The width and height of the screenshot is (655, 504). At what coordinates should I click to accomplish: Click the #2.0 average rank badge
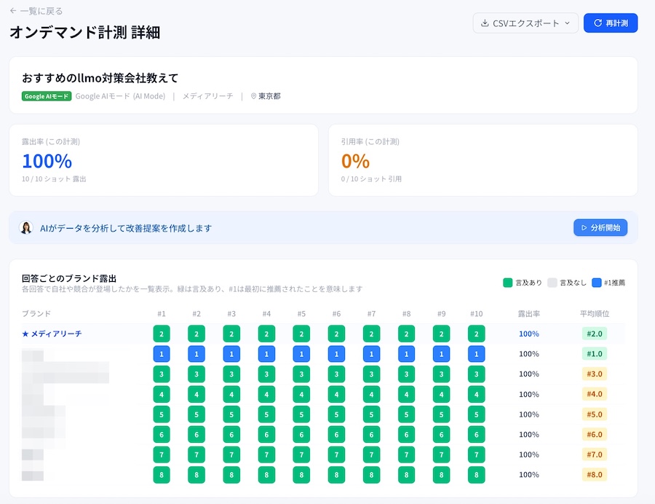click(x=595, y=334)
